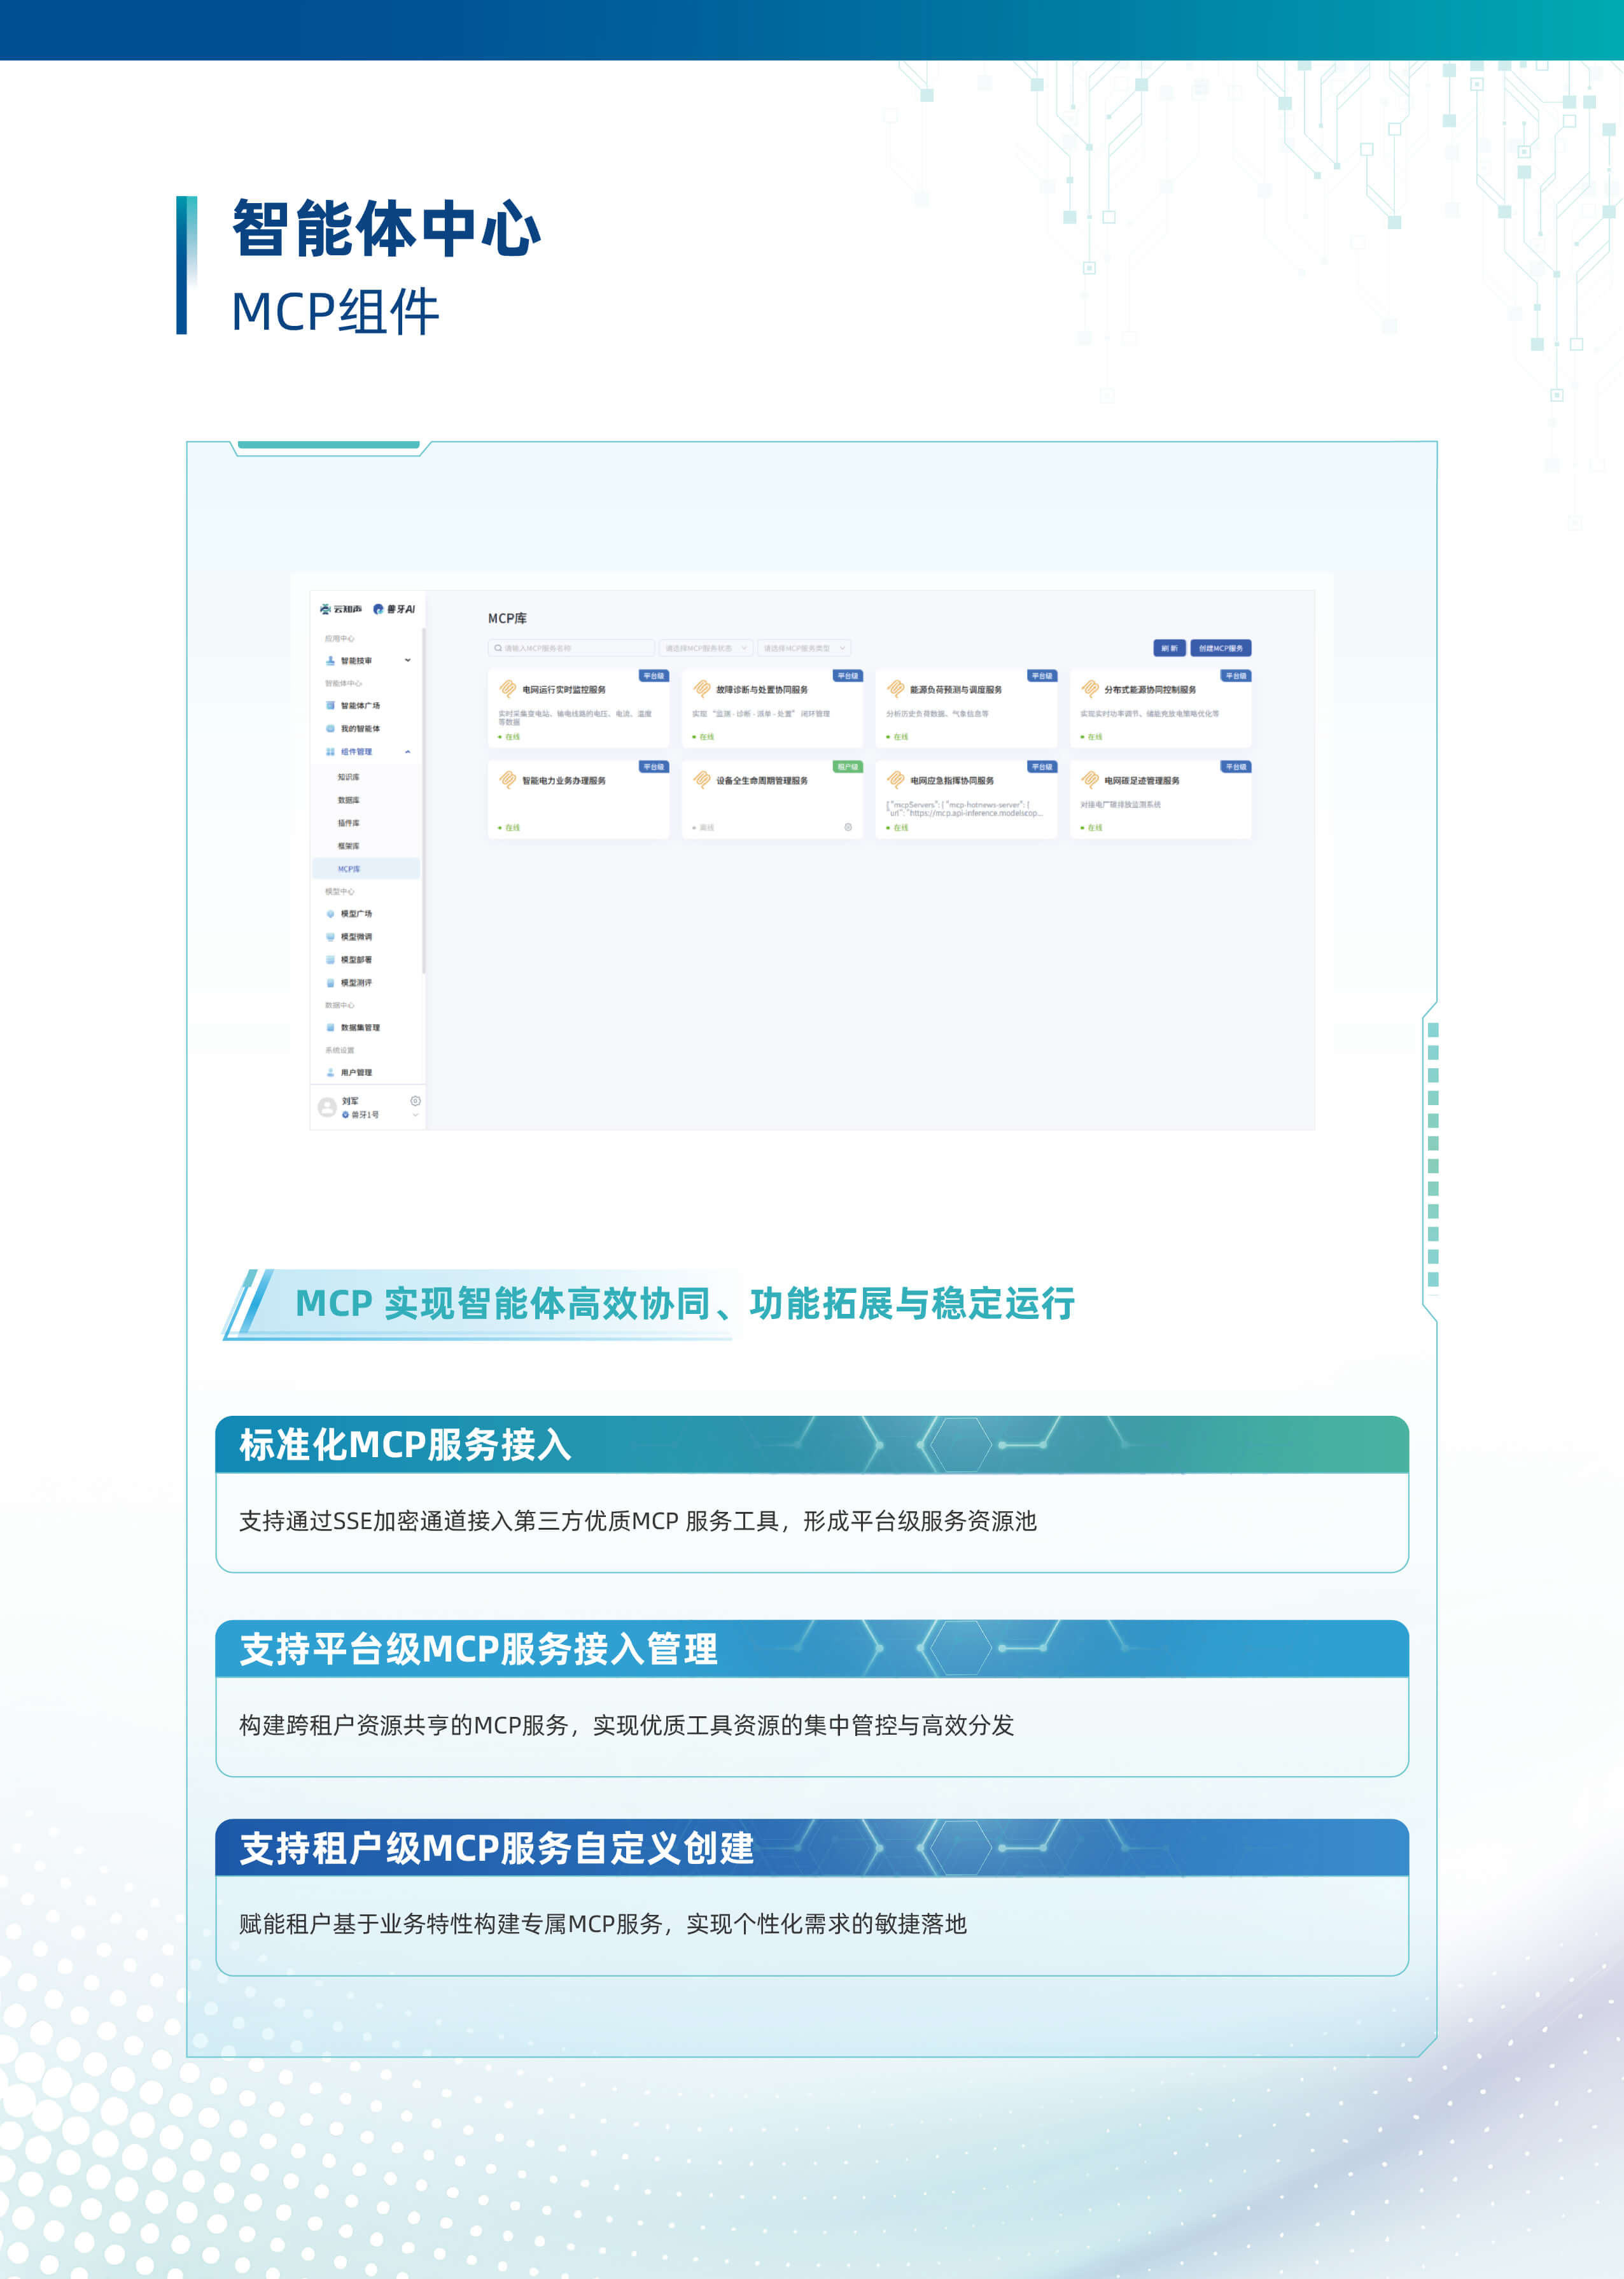
Task: Click the MCP服务名称 search field
Action: pyautogui.click(x=572, y=648)
